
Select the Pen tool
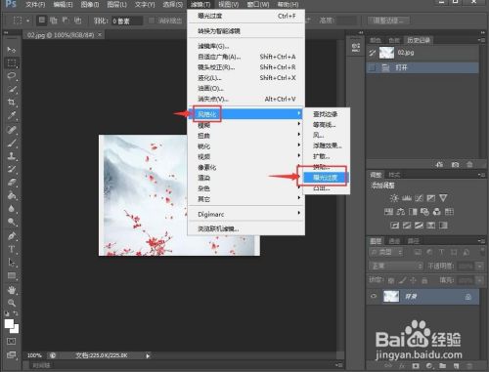click(12, 236)
